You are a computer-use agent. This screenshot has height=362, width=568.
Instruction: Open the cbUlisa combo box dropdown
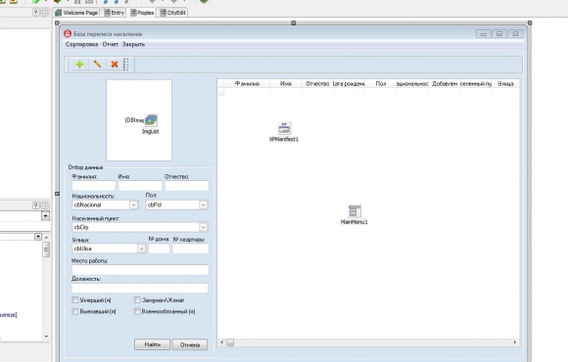click(x=141, y=249)
